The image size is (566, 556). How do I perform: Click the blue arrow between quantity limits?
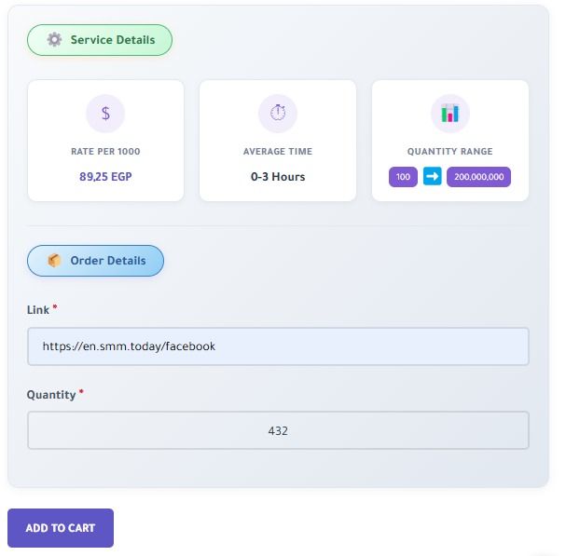pyautogui.click(x=432, y=177)
